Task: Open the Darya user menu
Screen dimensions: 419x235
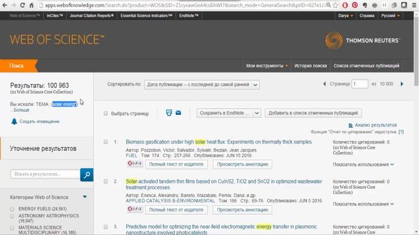Action: coord(346,16)
